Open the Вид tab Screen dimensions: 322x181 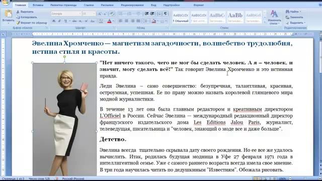(x=153, y=5)
